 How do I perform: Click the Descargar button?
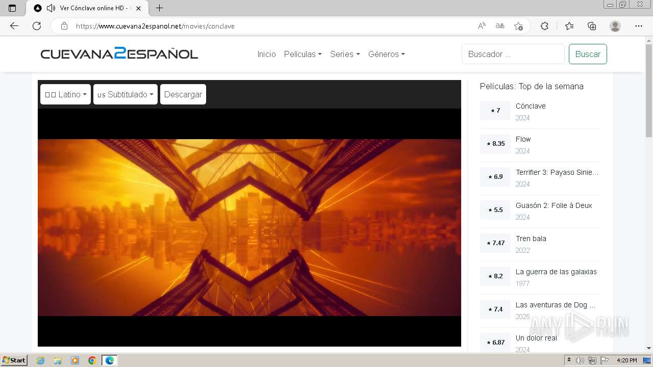coord(183,94)
